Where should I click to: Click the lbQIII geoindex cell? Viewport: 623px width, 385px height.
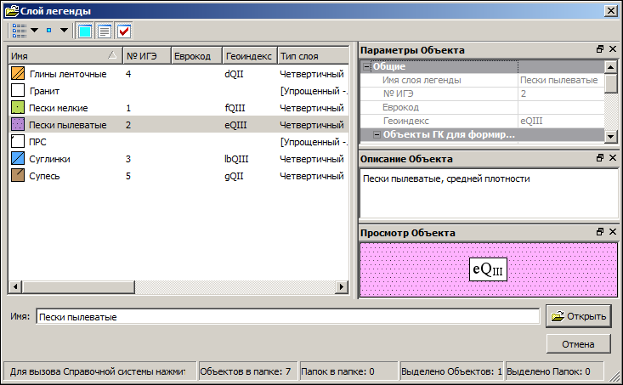click(236, 159)
